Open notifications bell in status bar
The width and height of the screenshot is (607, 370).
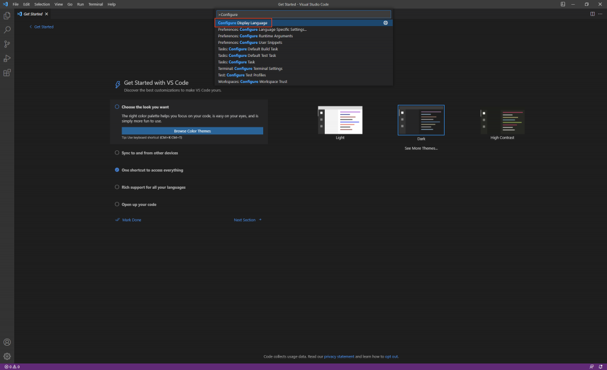tap(600, 367)
